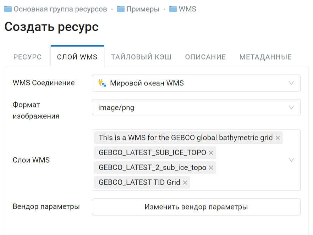
Task: Click the WMS folder icon in breadcrumb
Action: tap(173, 9)
